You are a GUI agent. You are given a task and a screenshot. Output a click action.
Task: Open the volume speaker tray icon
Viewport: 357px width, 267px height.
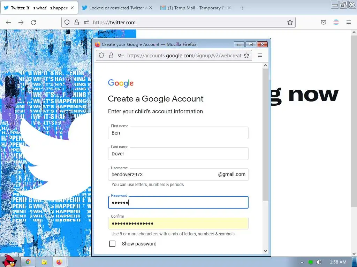coord(319,262)
